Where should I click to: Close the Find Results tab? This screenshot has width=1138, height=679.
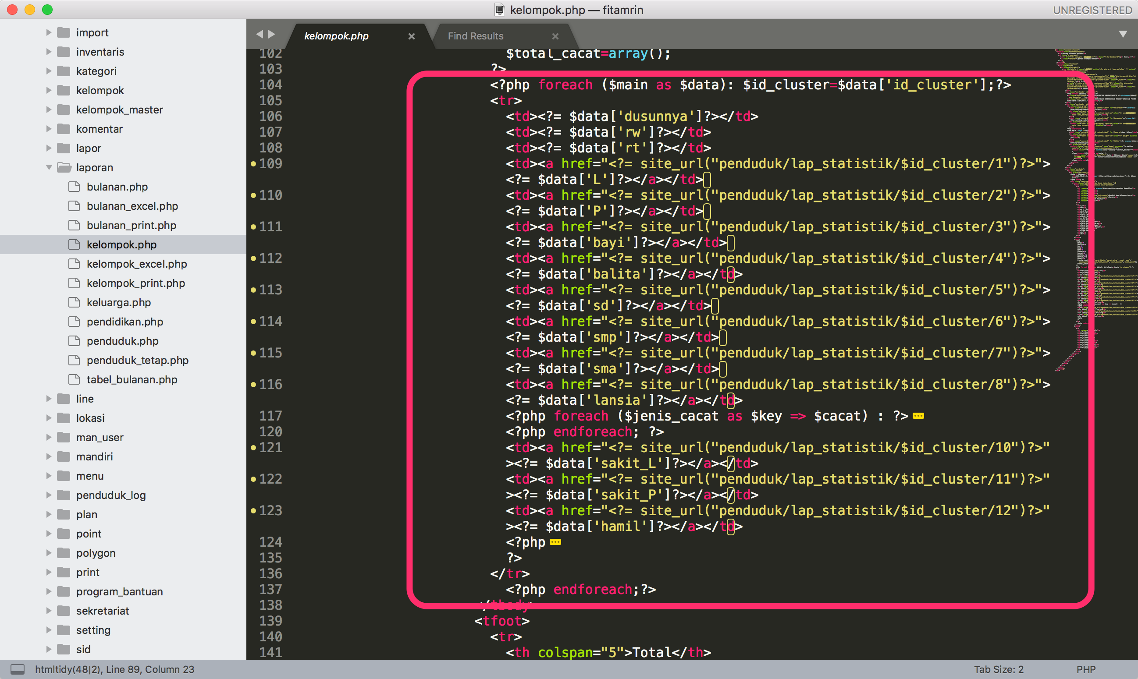[x=555, y=36]
